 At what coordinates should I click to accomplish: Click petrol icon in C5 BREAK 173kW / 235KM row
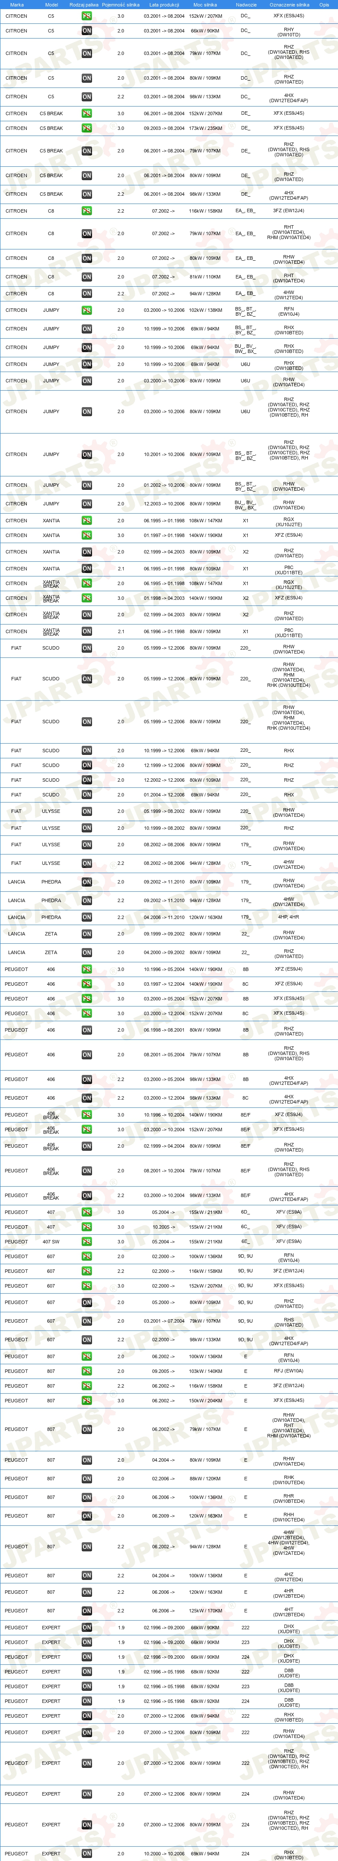86,128
